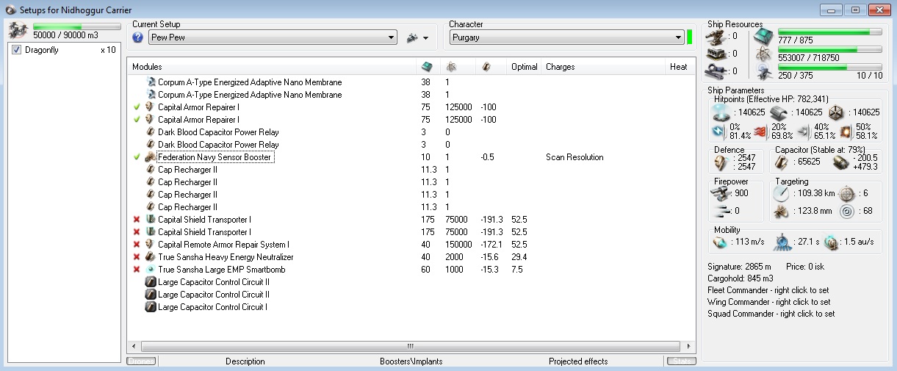Screen dimensions: 897x371
Task: Click the CPU usage bar above 777 / 875
Action: click(830, 32)
